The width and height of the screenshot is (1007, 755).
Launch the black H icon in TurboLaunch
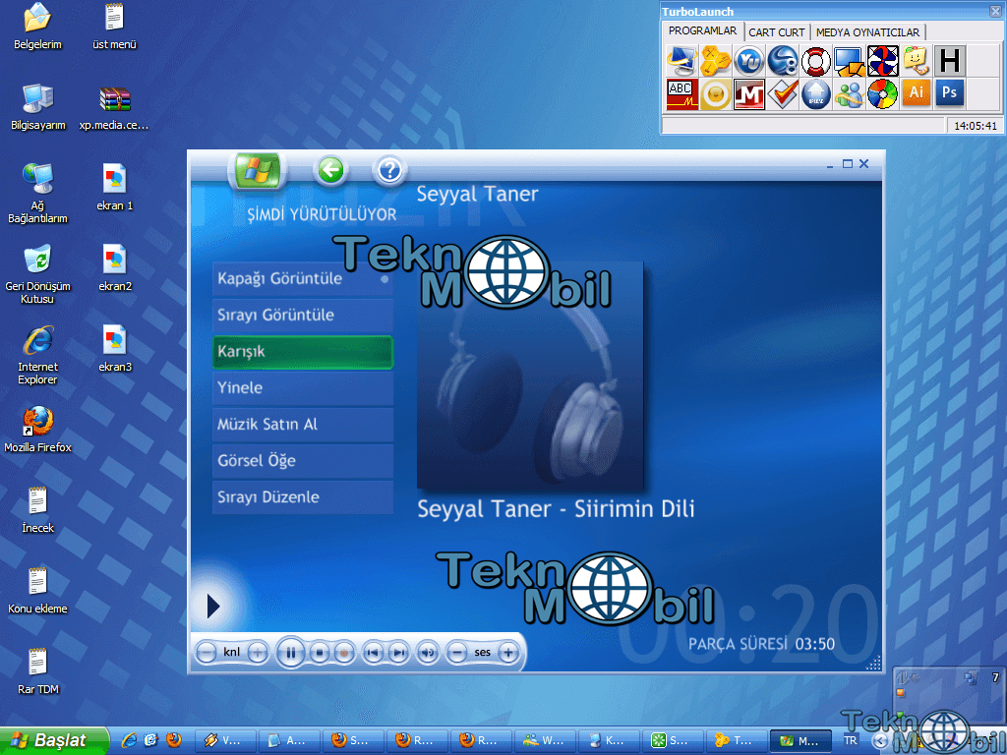tap(949, 61)
